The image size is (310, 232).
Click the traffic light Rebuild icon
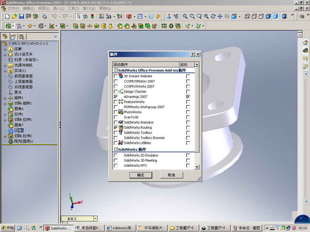click(x=92, y=16)
